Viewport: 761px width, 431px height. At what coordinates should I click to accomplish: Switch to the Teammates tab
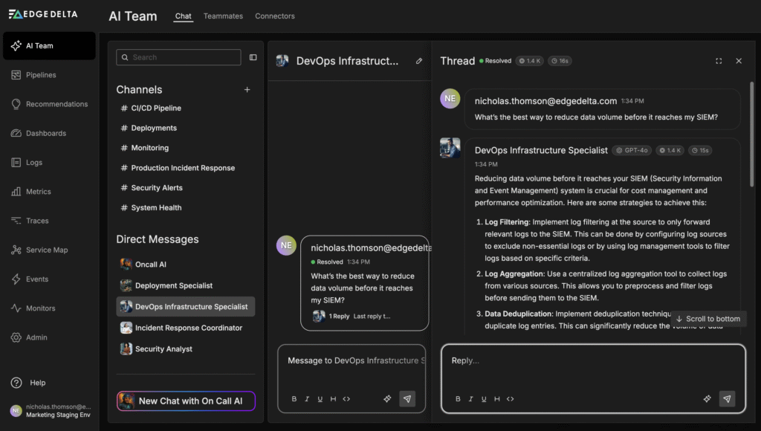[223, 16]
